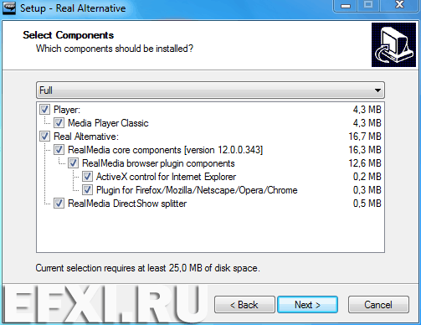Screen dimensions: 421x325
Task: Uncheck RealMedia DirectShow splitter
Action: click(59, 204)
